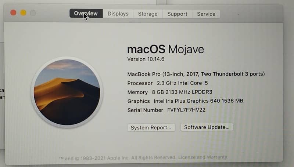This screenshot has height=167, width=294.
Task: Open the License and Warranty link
Action: click(x=203, y=157)
